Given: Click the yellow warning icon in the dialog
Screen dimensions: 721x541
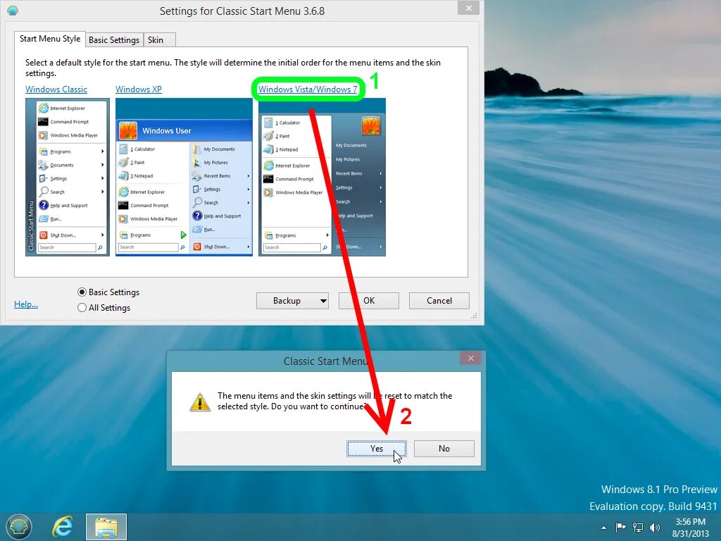Looking at the screenshot, I should pos(200,402).
